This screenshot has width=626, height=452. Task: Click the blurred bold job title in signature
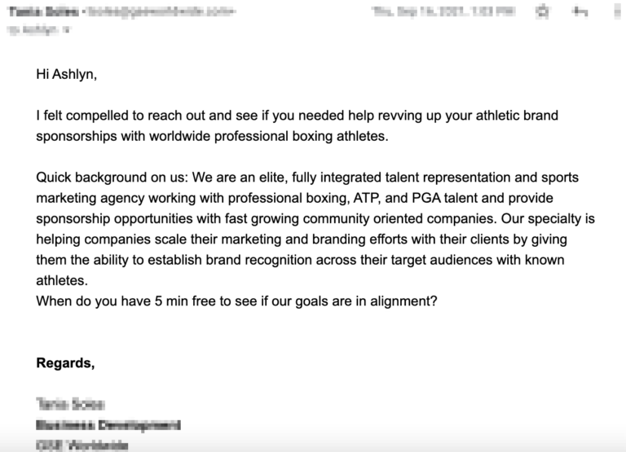click(108, 425)
